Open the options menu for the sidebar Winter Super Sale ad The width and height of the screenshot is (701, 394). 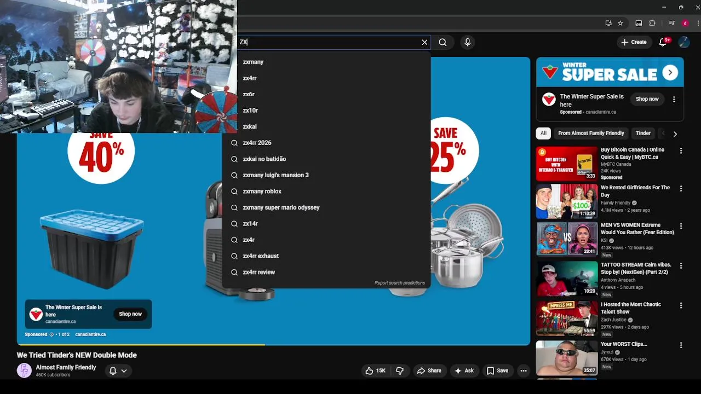(674, 99)
